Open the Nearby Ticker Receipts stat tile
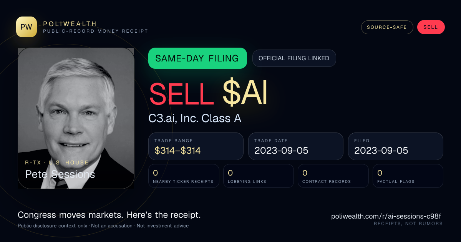 pyautogui.click(x=184, y=176)
